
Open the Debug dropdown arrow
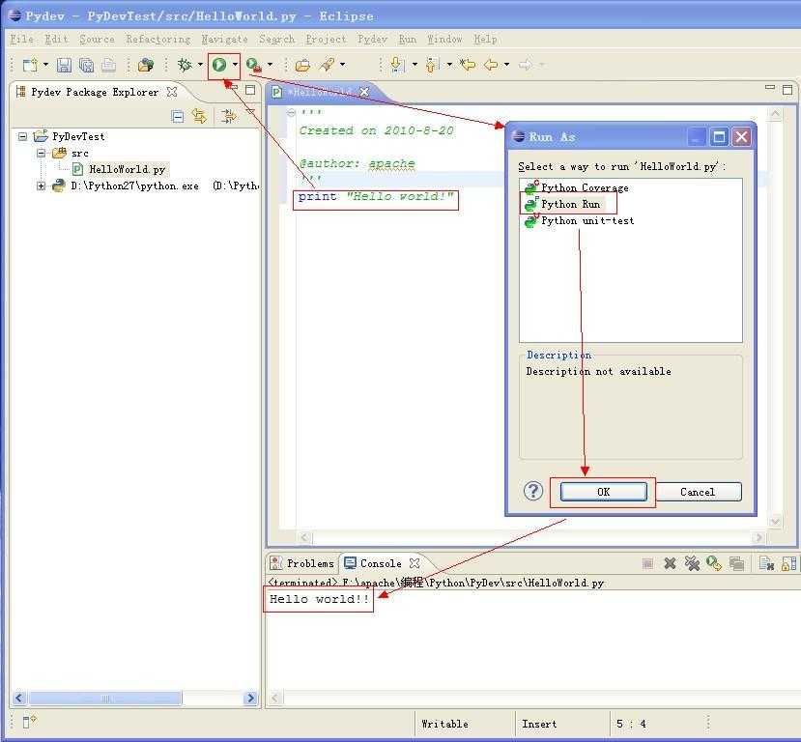coord(200,65)
